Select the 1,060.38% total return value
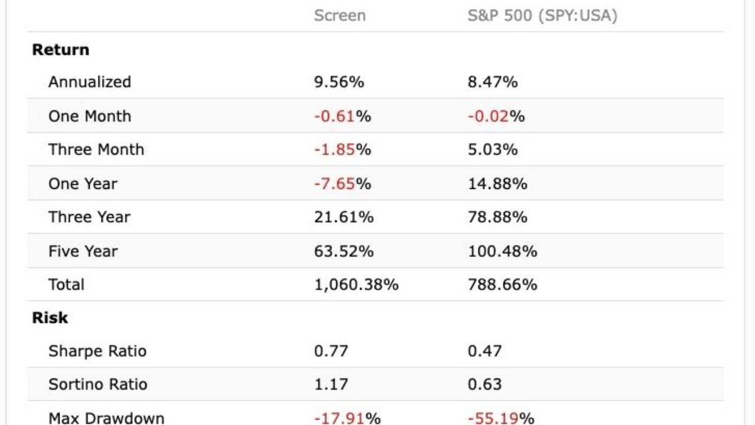 point(356,285)
